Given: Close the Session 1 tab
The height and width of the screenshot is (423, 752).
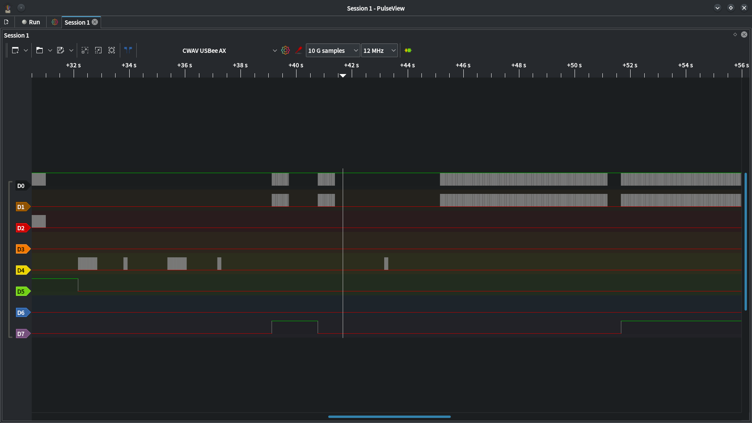Looking at the screenshot, I should pos(95,22).
